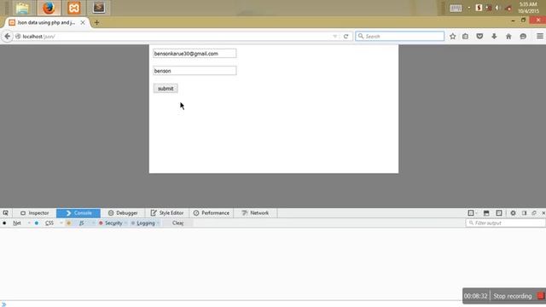
Task: Open File Explorer from the taskbar
Action: click(x=22, y=8)
